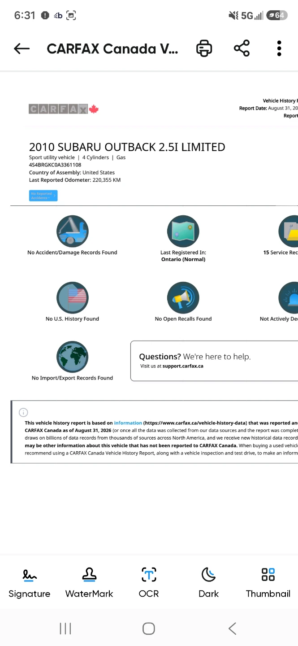Select No U.S. History Found text
Viewport: 298px width, 646px height.
(x=72, y=319)
